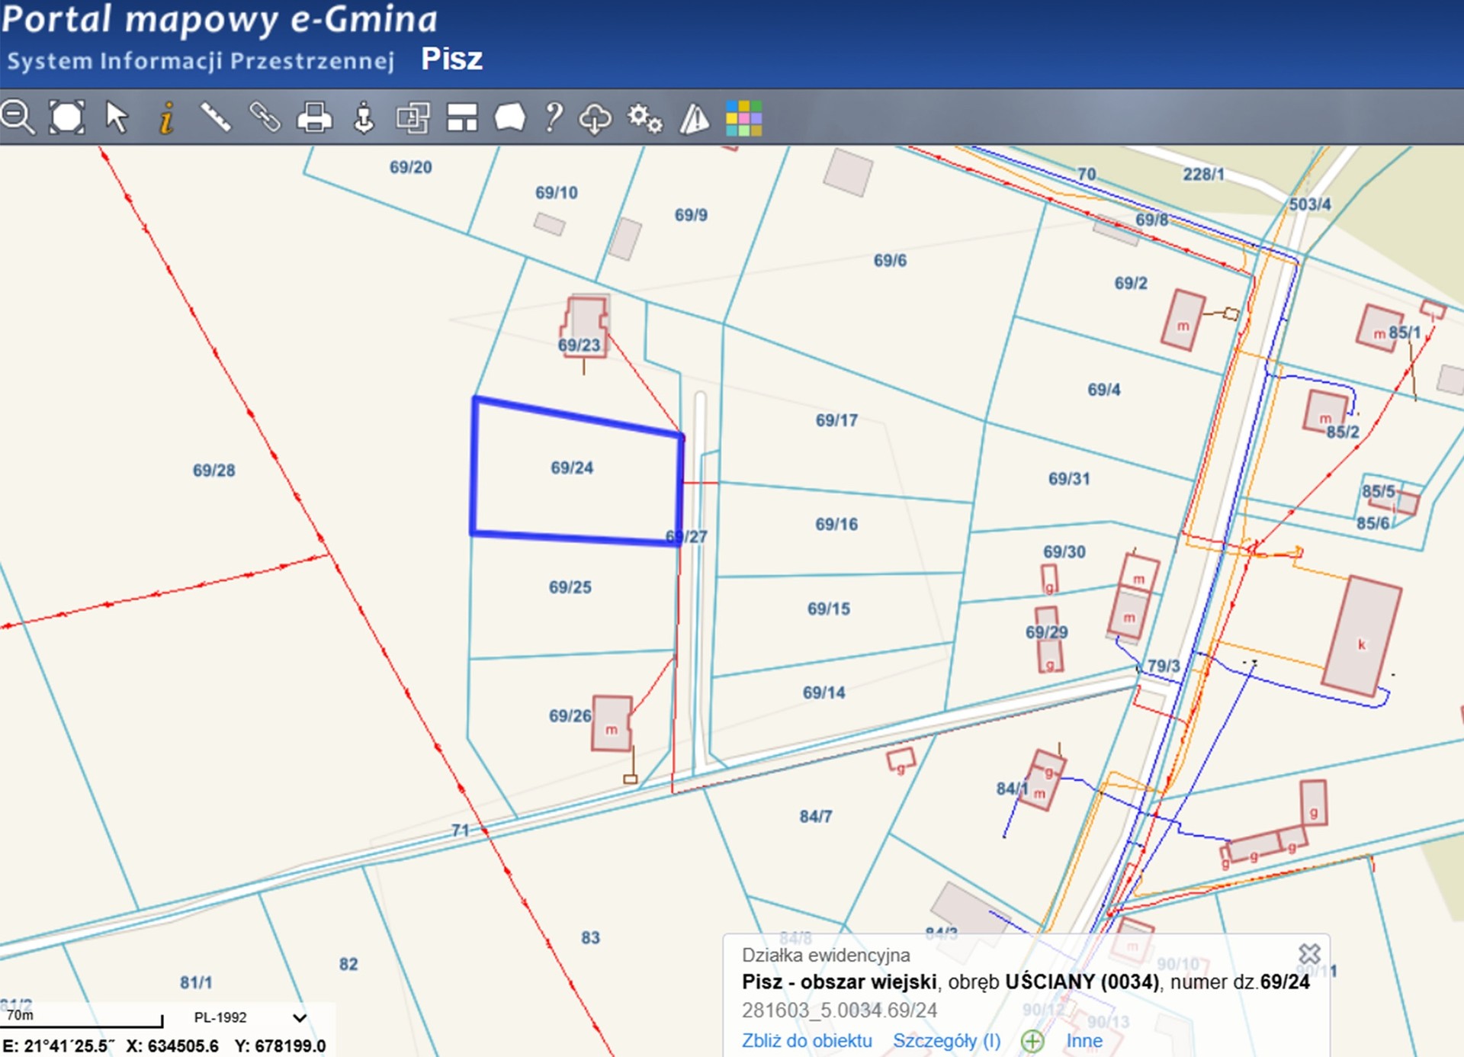
Task: Click the warning triangle icon
Action: point(695,118)
